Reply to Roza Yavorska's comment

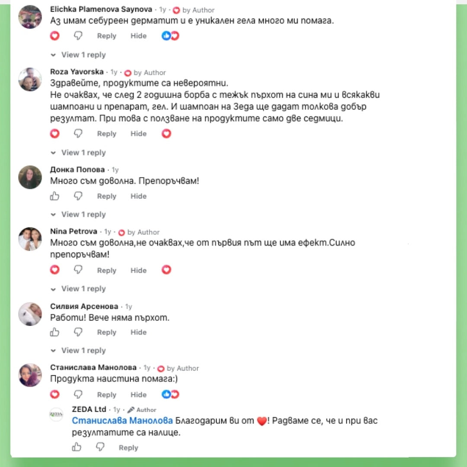pos(107,134)
